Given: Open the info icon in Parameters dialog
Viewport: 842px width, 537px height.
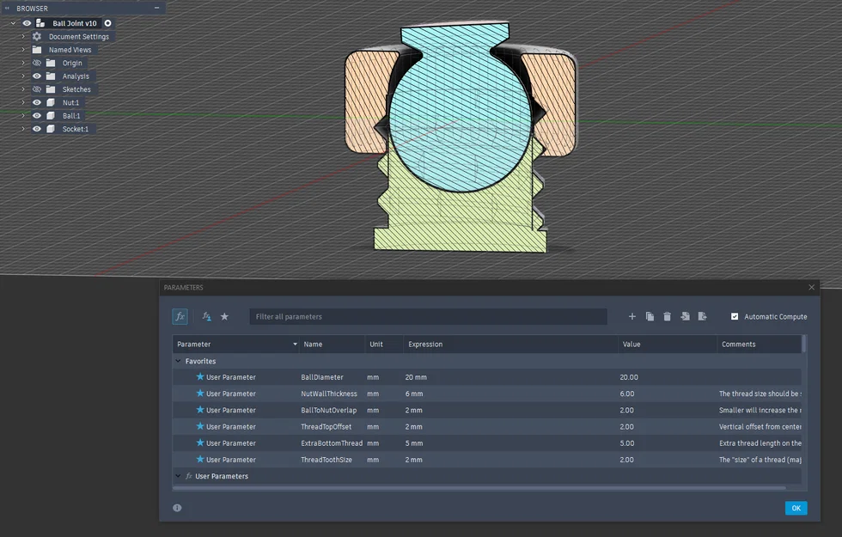Looking at the screenshot, I should tap(177, 508).
